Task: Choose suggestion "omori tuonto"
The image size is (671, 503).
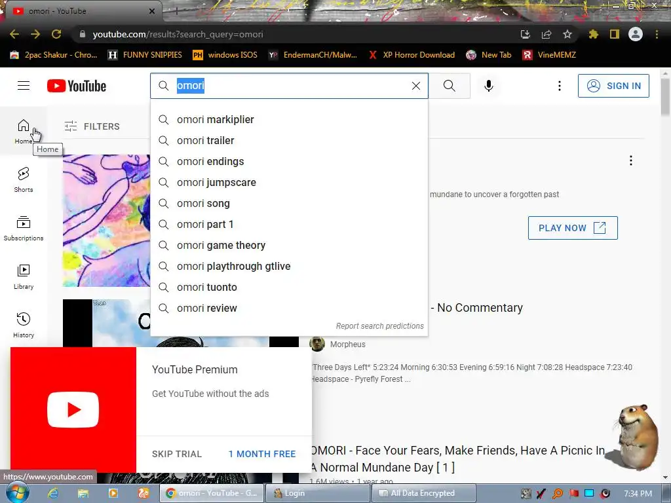Action: point(289,287)
